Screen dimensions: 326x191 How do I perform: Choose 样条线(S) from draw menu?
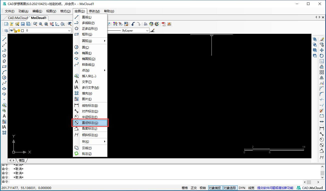90,64
